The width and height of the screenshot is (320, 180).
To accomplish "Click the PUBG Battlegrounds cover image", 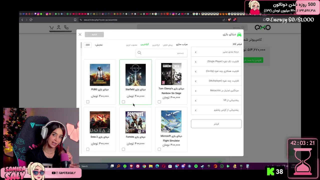I will click(100, 75).
